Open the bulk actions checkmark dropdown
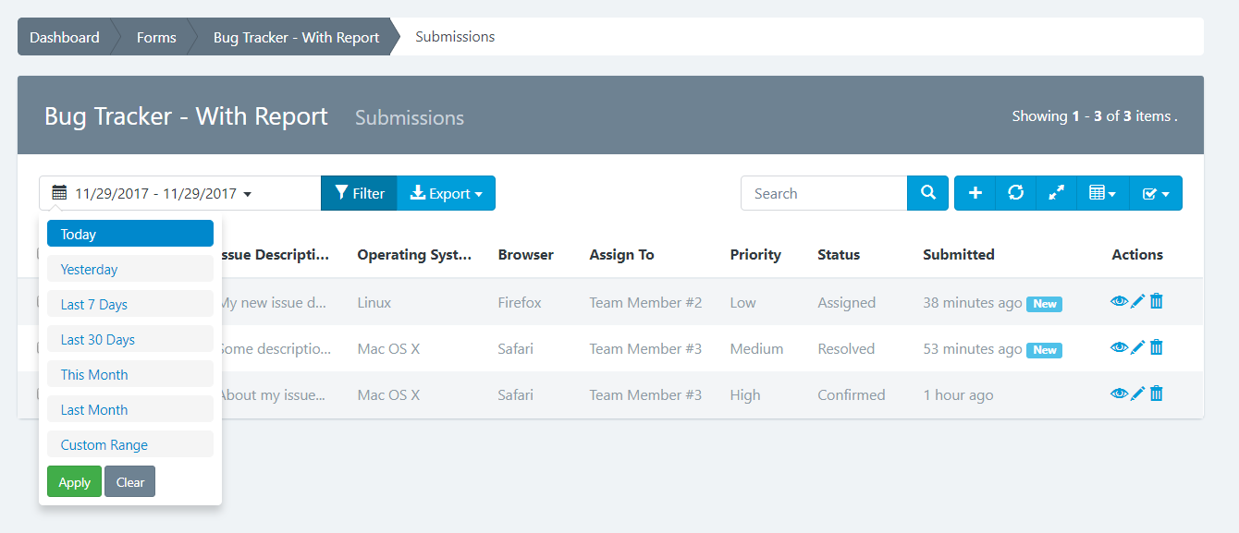The image size is (1239, 533). pyautogui.click(x=1156, y=193)
